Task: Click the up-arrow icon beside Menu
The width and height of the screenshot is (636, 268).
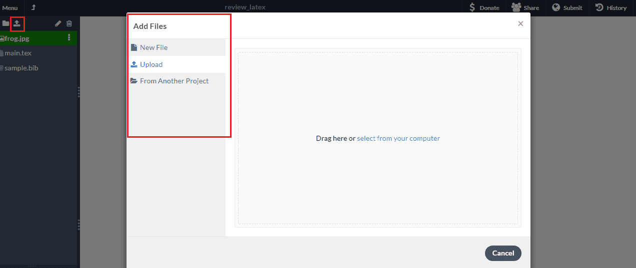Action: click(x=33, y=7)
